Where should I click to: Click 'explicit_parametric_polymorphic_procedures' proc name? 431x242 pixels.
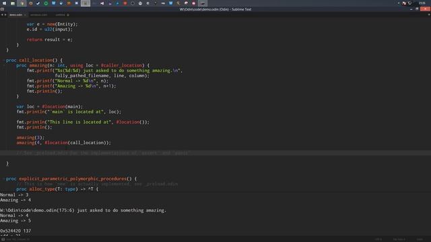click(x=73, y=179)
